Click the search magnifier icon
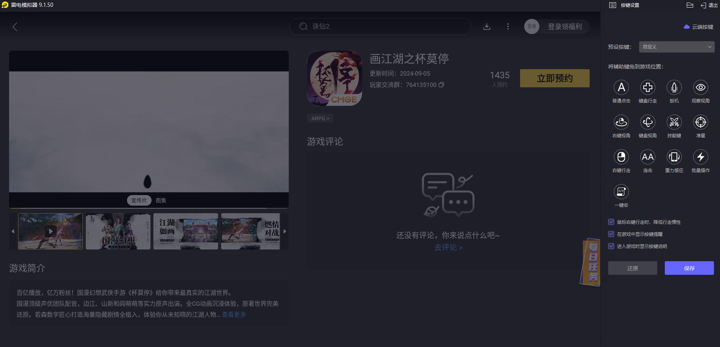Screen dimensions: 720x347 [x=303, y=26]
